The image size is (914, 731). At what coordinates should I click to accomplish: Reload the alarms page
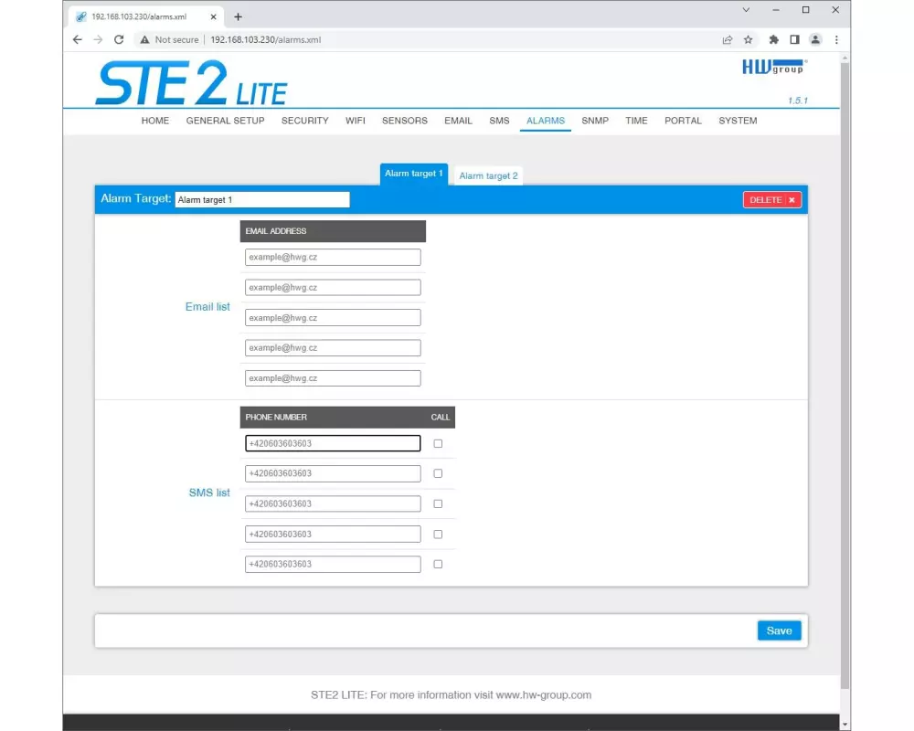119,39
